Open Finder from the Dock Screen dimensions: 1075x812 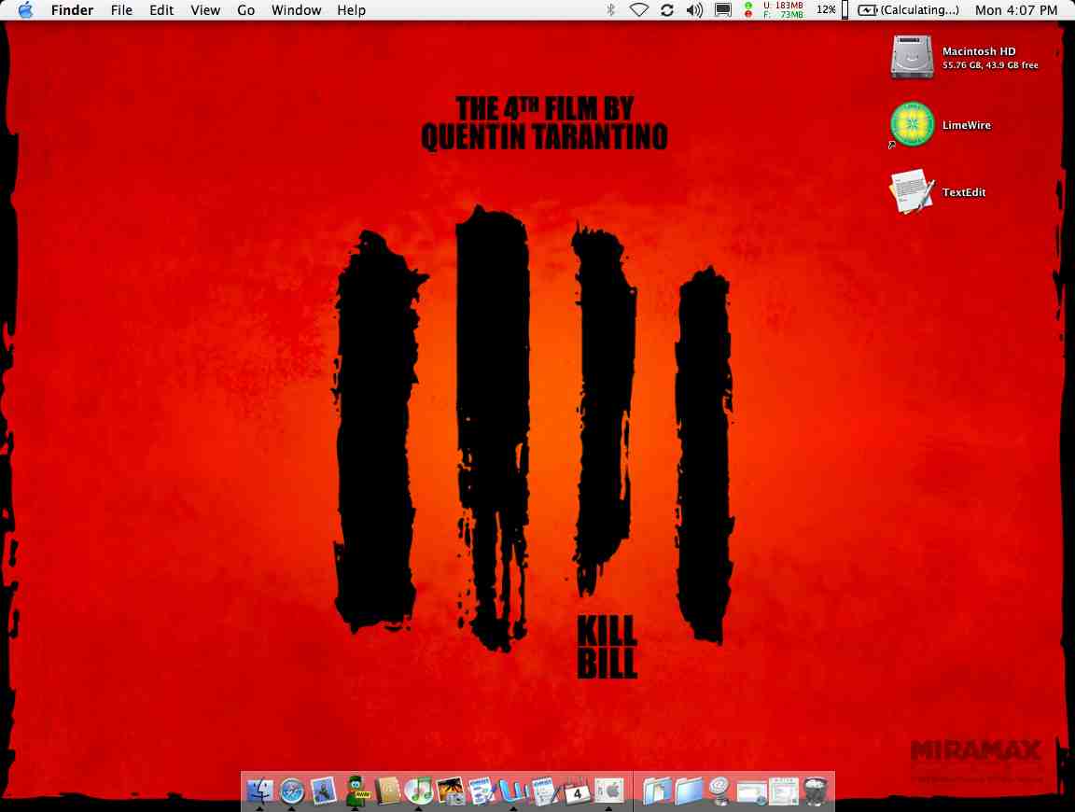coord(259,791)
